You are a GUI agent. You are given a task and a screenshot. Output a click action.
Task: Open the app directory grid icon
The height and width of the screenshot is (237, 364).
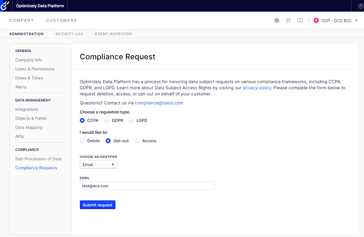(289, 20)
